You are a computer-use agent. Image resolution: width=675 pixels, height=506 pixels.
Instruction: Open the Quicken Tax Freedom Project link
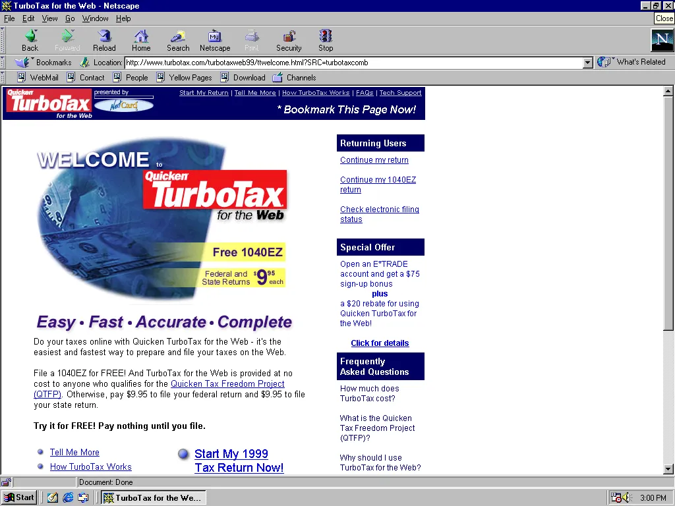tap(227, 383)
